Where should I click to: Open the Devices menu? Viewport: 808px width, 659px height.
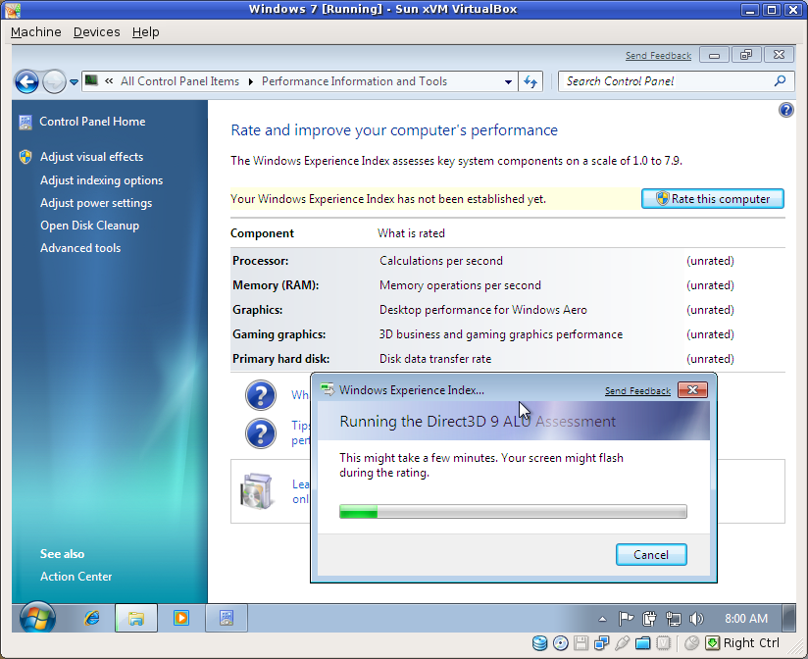pos(96,31)
